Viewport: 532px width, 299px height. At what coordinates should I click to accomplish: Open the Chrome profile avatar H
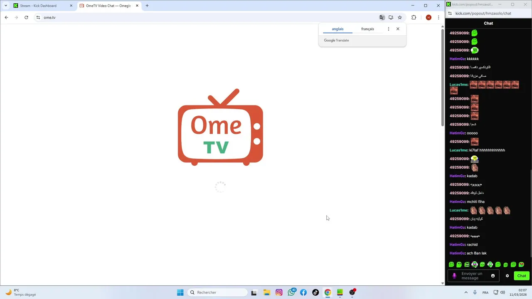pos(429,17)
